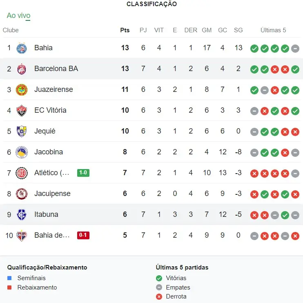Click the Itabuna club crest
303x303 pixels.
(21, 215)
